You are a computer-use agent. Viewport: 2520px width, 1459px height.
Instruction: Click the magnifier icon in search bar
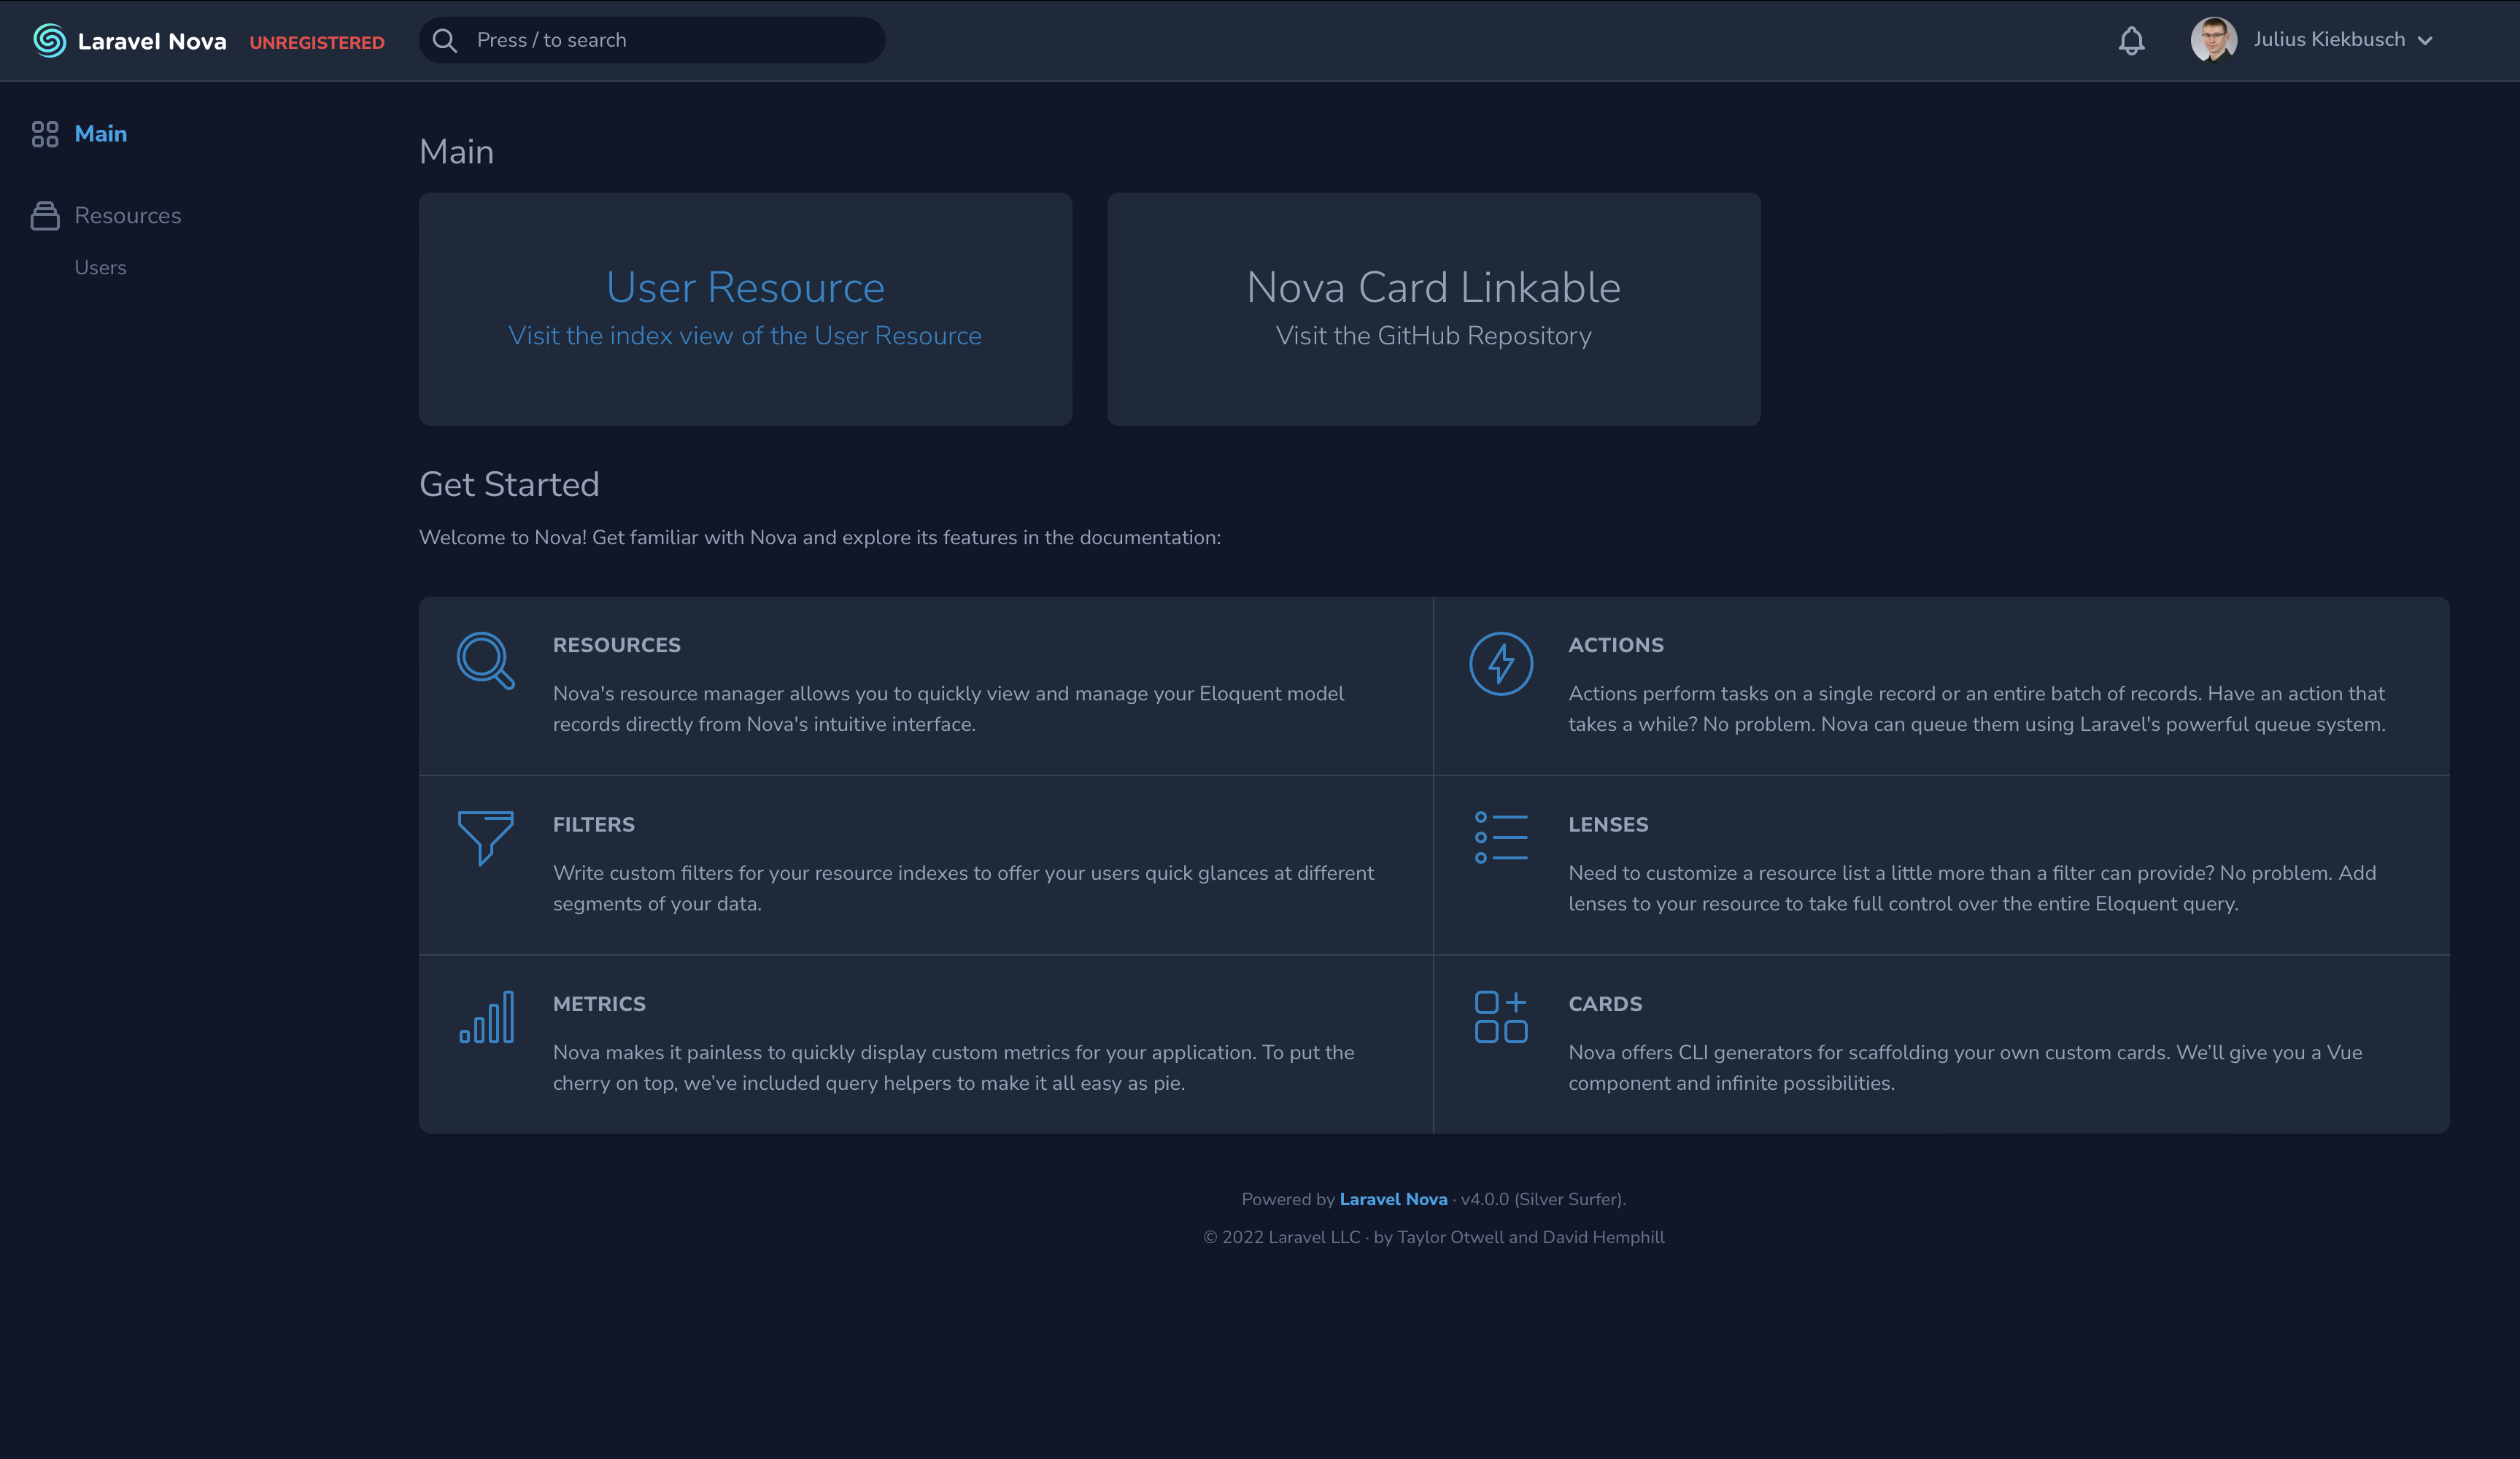pos(445,40)
